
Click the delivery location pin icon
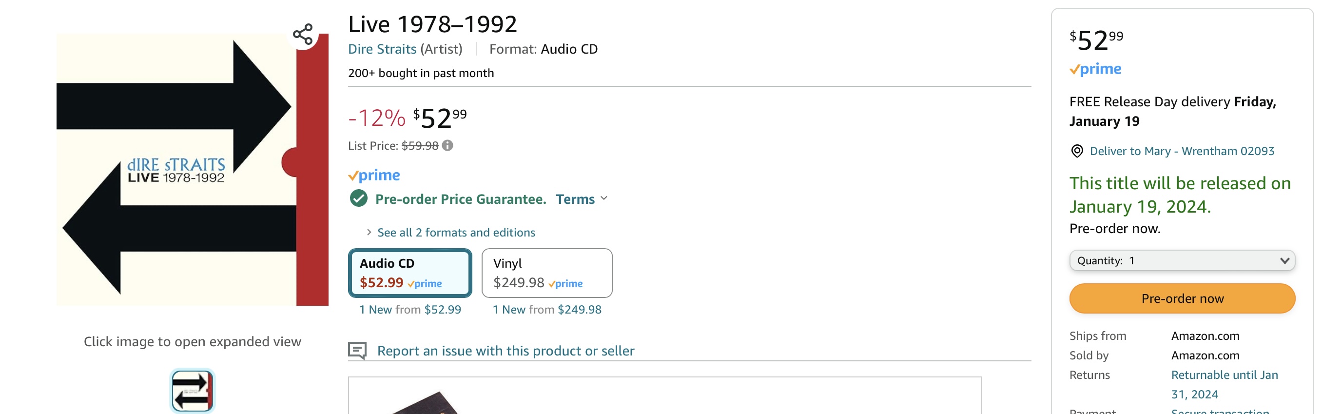click(1077, 151)
